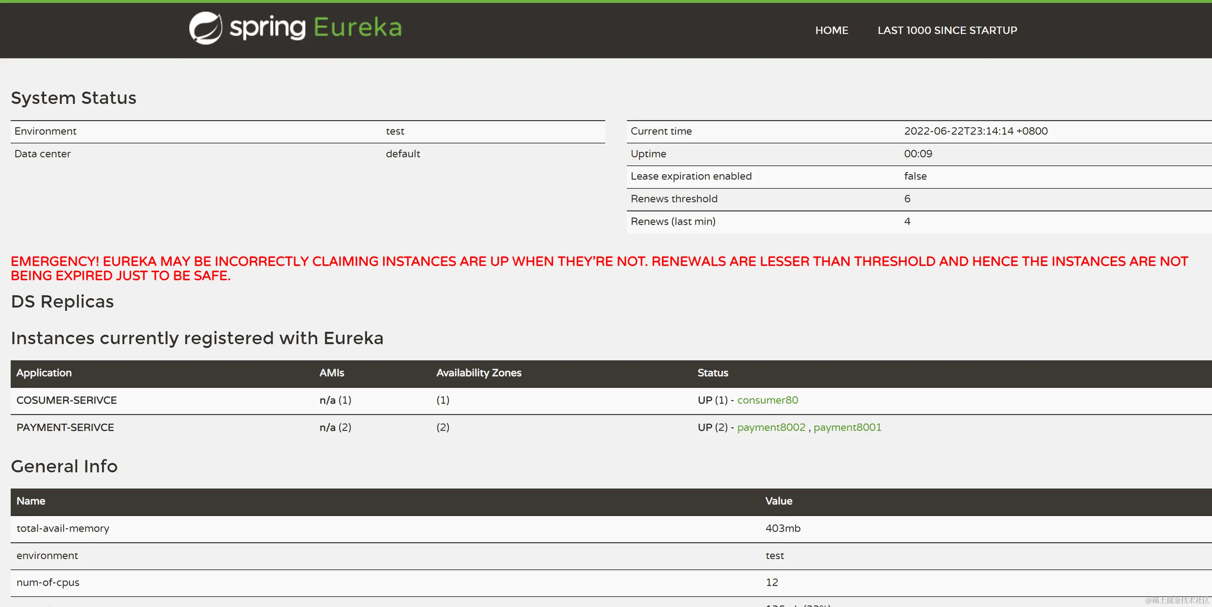Open the payment8002 instance link
1212x607 pixels.
click(771, 427)
